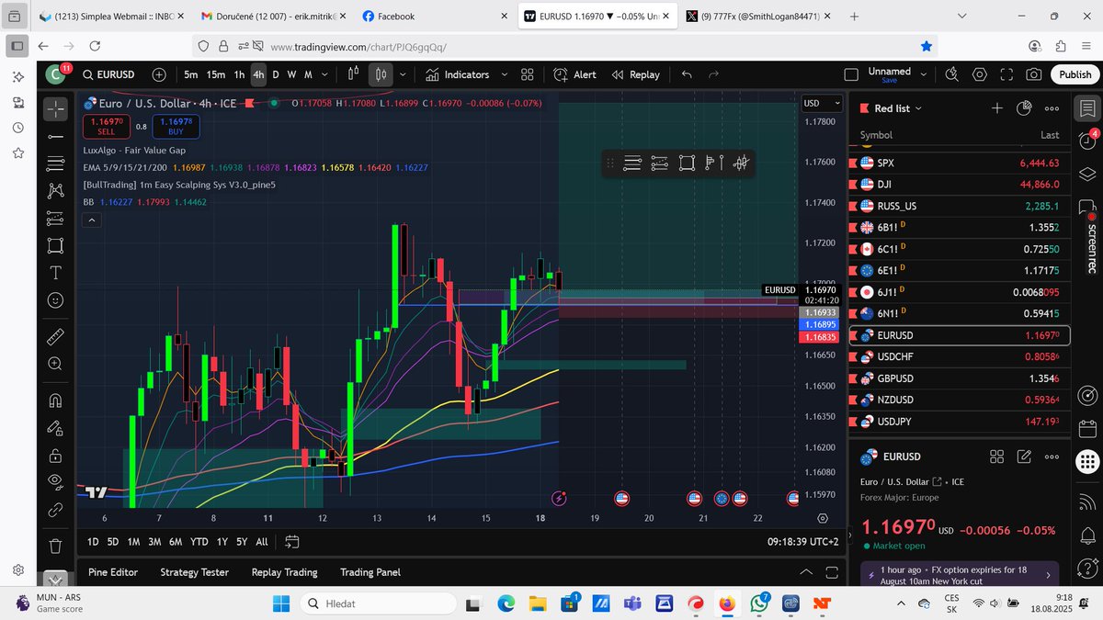Screen dimensions: 1103x620
Task: Take a chart snapshot with camera icon
Action: (x=1034, y=74)
